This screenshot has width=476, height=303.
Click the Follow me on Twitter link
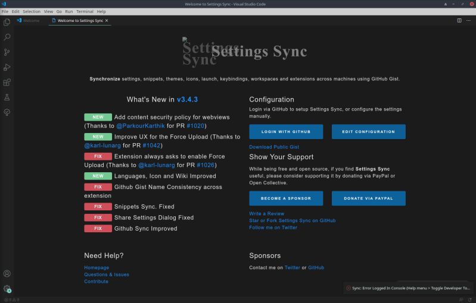pos(273,228)
